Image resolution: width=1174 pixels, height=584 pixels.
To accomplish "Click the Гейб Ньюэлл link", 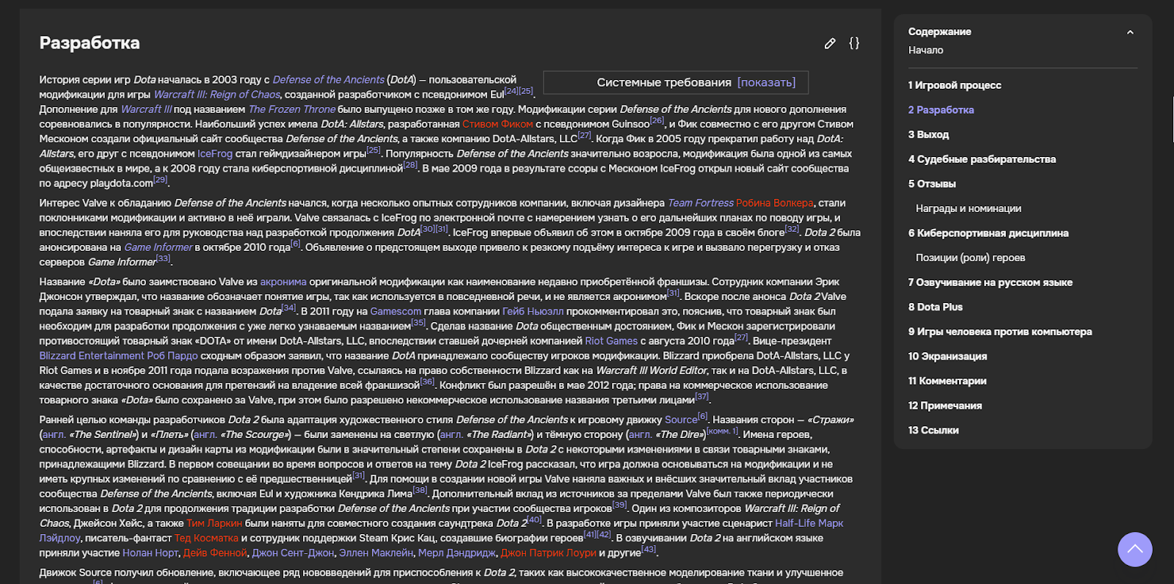I will coord(533,311).
